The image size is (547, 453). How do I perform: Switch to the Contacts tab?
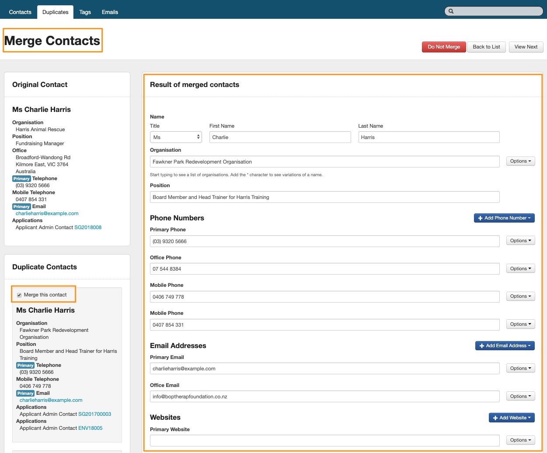[20, 12]
